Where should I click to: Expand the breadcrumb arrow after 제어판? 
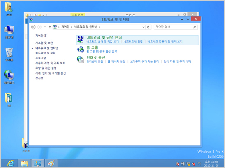tap(72, 27)
